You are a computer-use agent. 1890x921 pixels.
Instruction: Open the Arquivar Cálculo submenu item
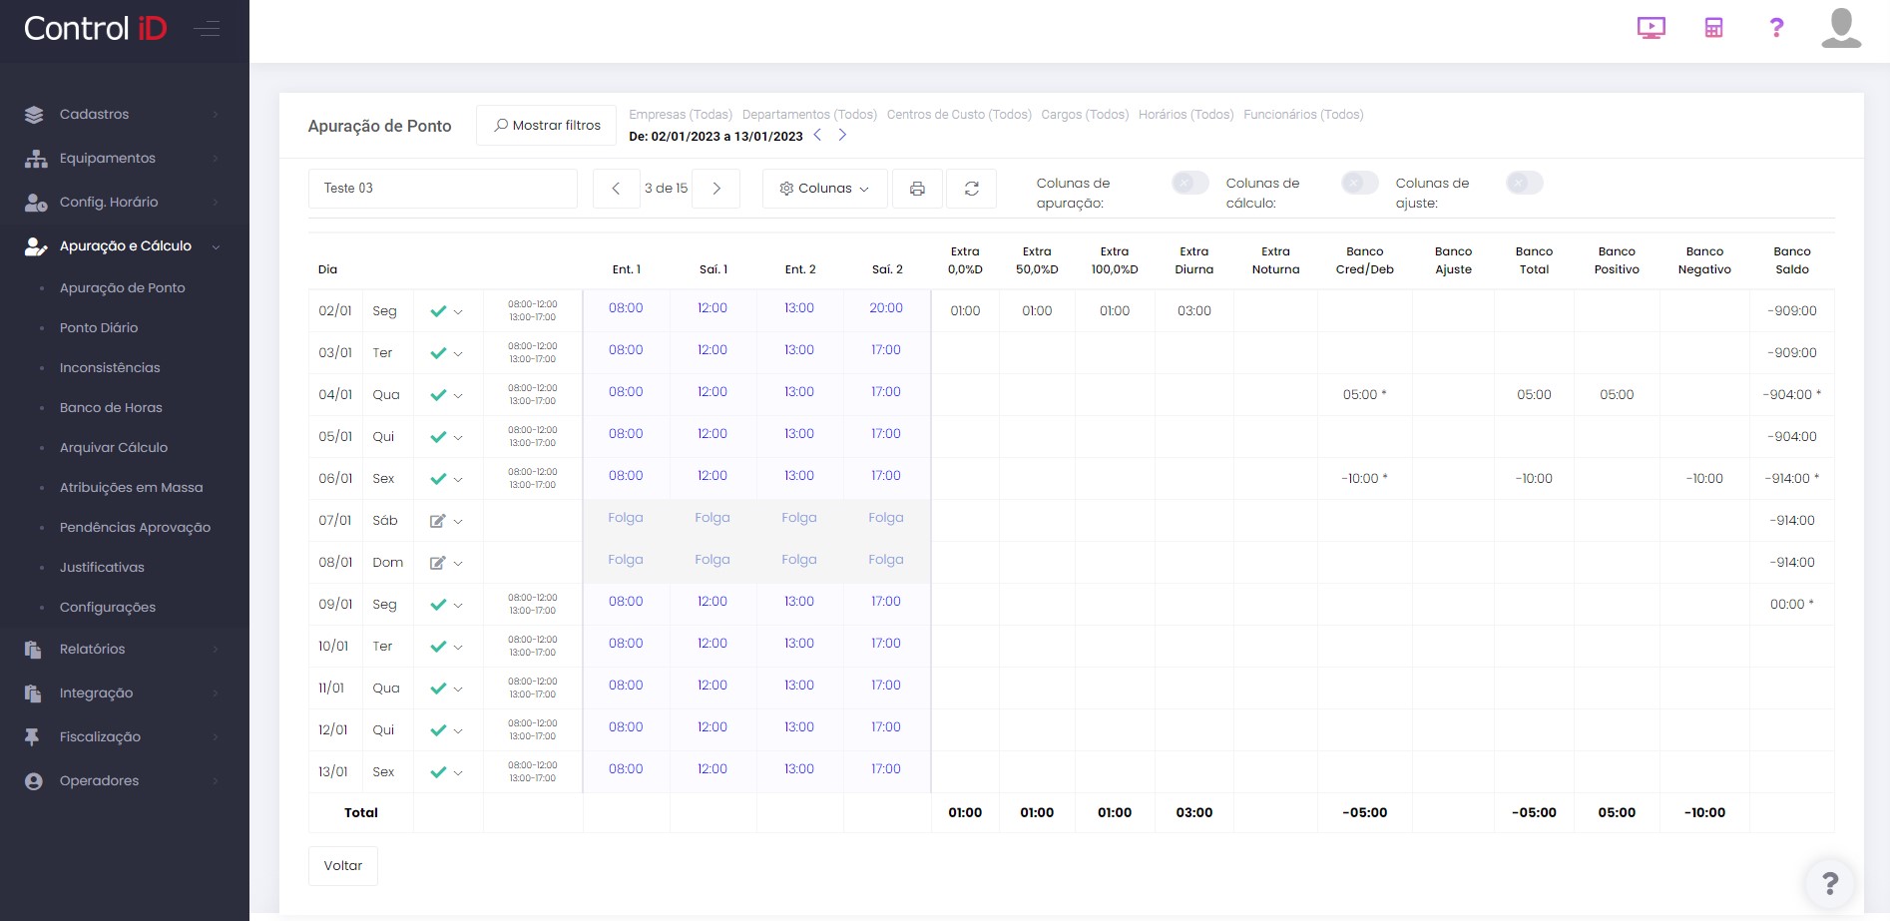[114, 448]
